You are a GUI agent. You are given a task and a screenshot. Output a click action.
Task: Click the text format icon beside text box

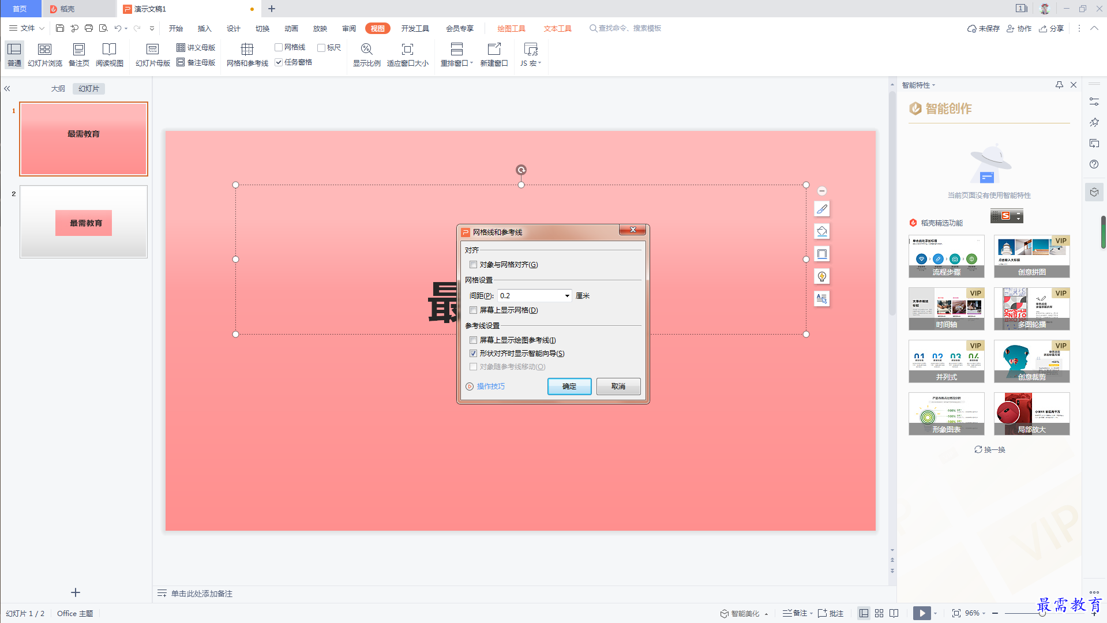tap(822, 299)
